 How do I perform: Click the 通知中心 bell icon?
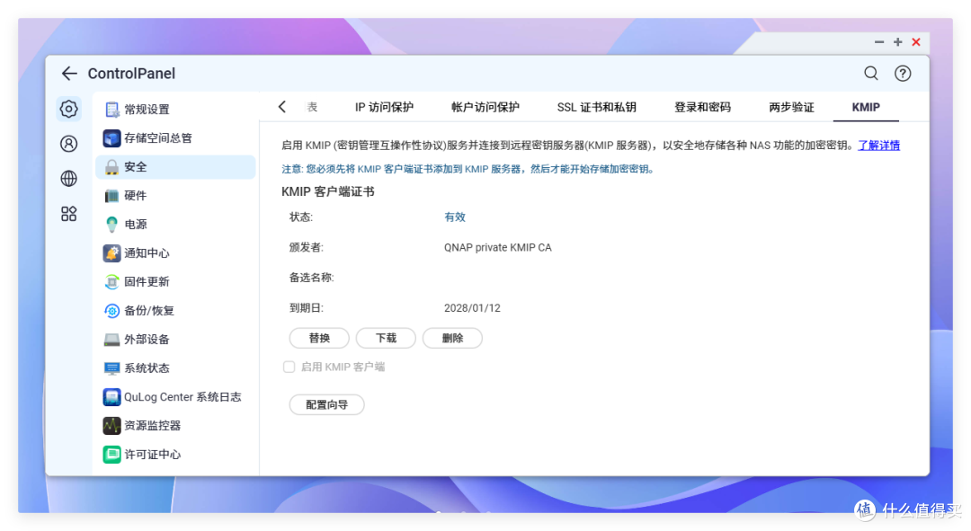[112, 253]
